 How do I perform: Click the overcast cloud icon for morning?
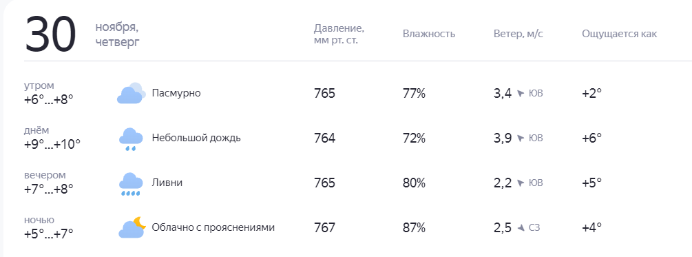point(131,93)
